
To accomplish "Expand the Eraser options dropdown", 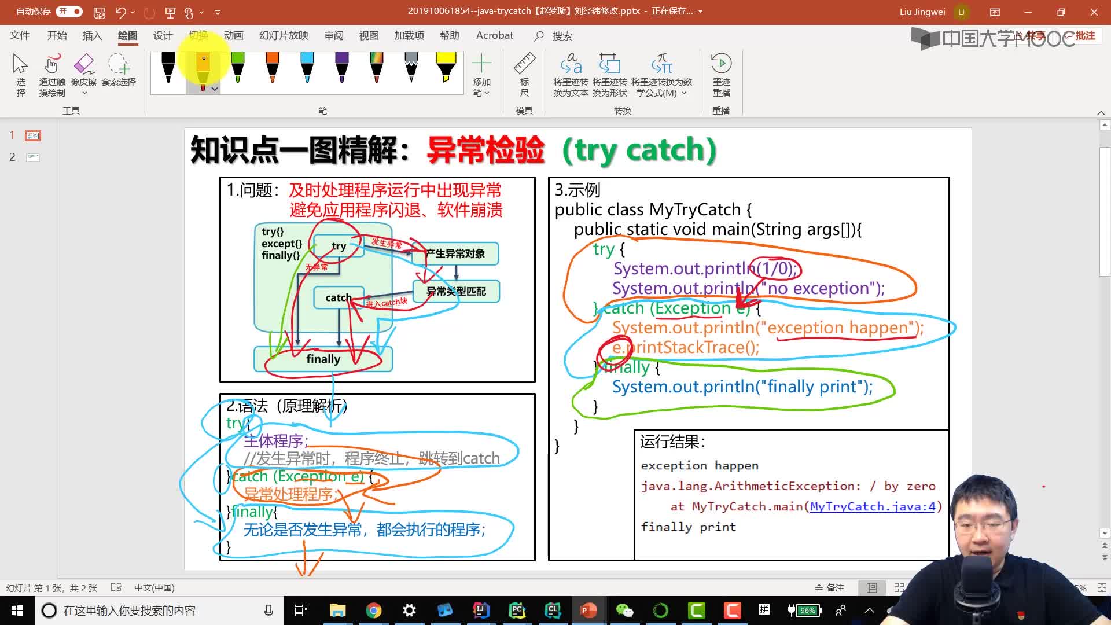I will tap(84, 93).
